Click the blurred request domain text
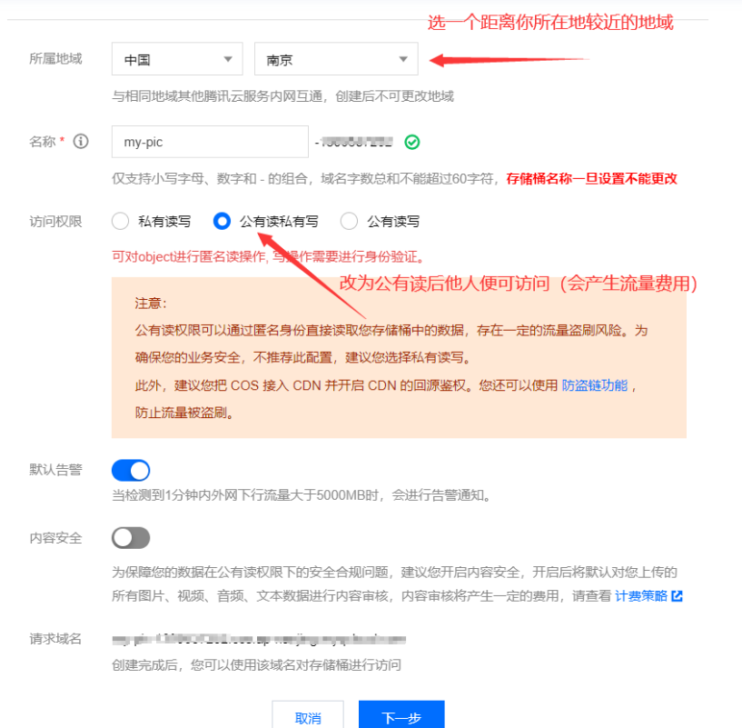 click(259, 640)
